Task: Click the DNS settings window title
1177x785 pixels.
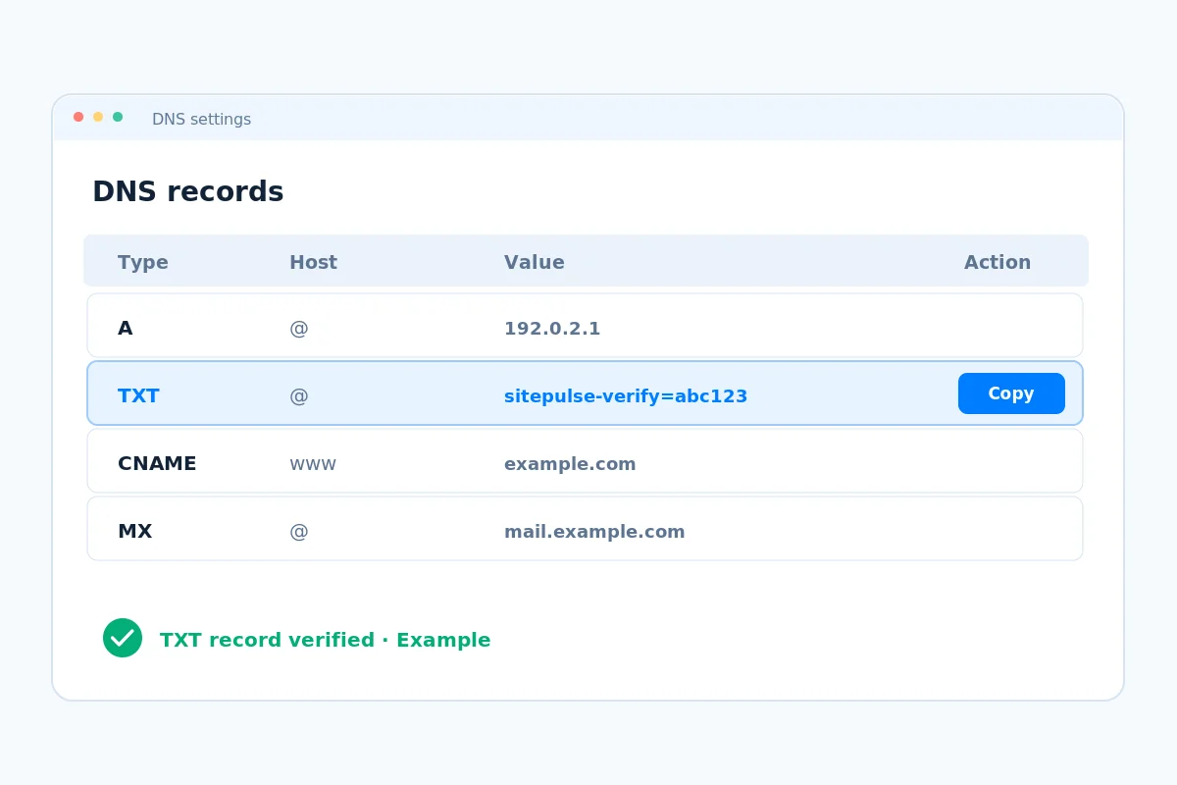Action: pos(201,120)
